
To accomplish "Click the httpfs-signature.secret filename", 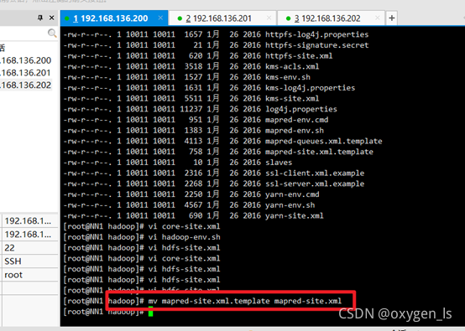I will click(316, 45).
